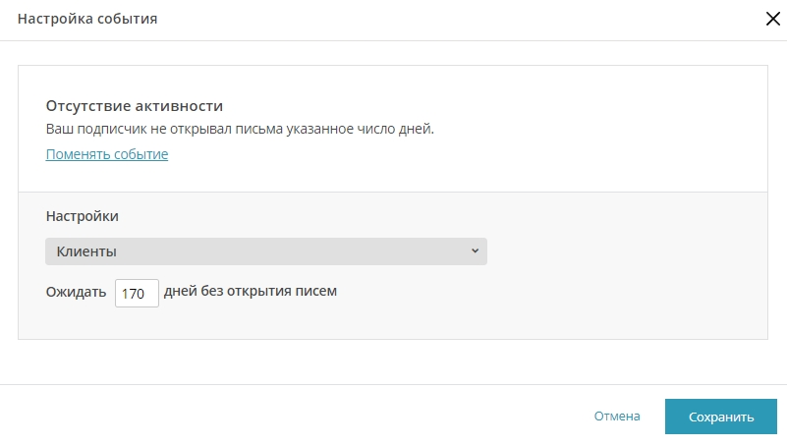The width and height of the screenshot is (787, 445).
Task: Select the Клиенты text in the combo box
Action: coord(86,251)
